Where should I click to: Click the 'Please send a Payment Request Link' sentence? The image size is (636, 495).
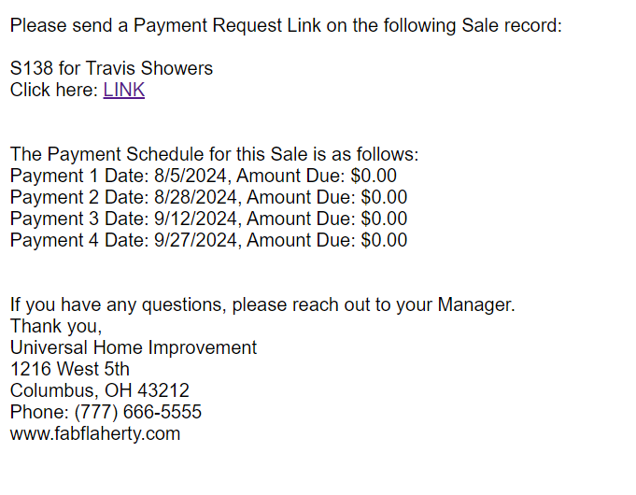click(286, 25)
